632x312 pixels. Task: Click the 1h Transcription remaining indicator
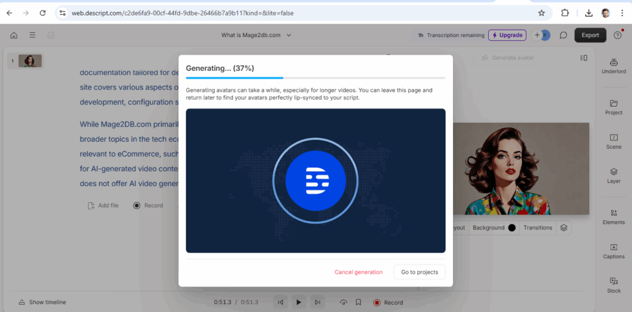coord(450,35)
